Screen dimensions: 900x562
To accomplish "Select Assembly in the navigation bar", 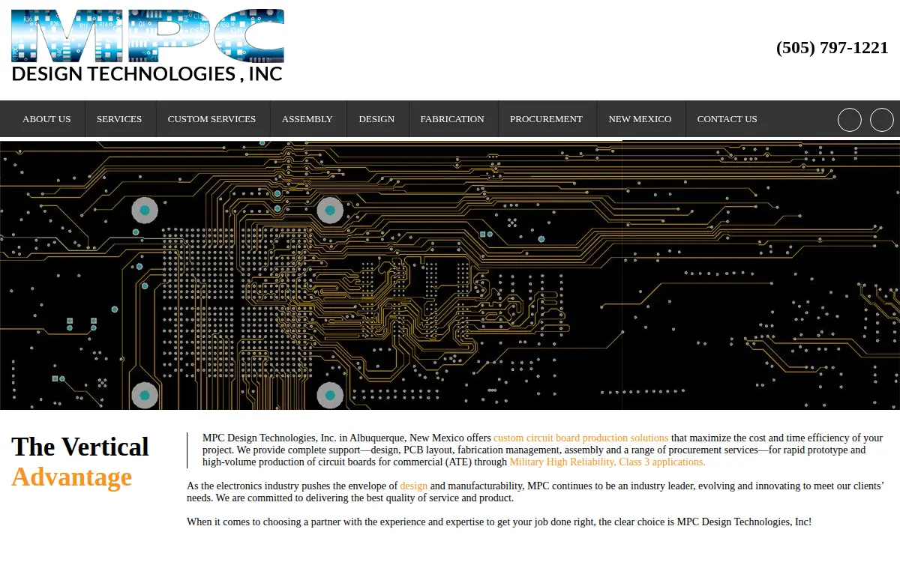I will click(x=307, y=119).
